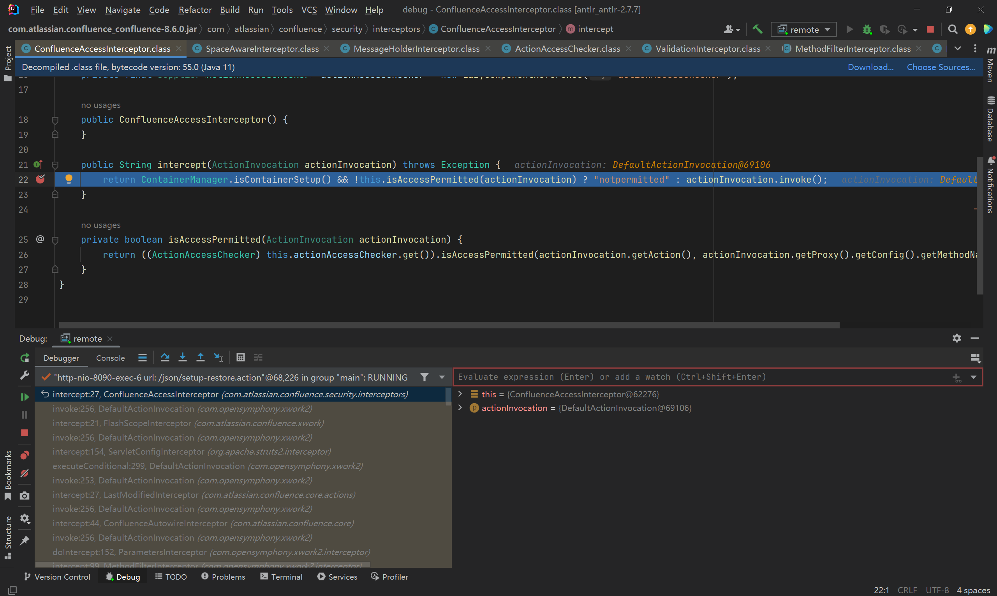Expand the 'this' variable node
Viewport: 997px width, 596px height.
460,394
